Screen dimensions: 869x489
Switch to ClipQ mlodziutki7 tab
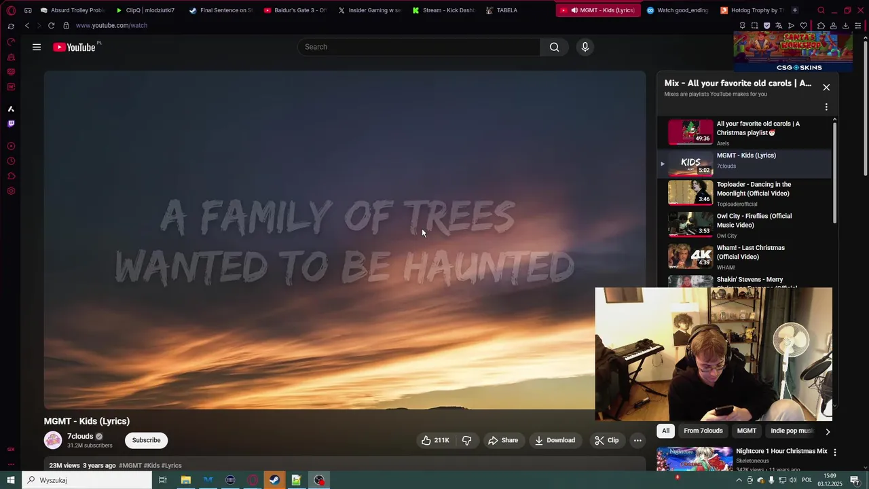coord(145,10)
